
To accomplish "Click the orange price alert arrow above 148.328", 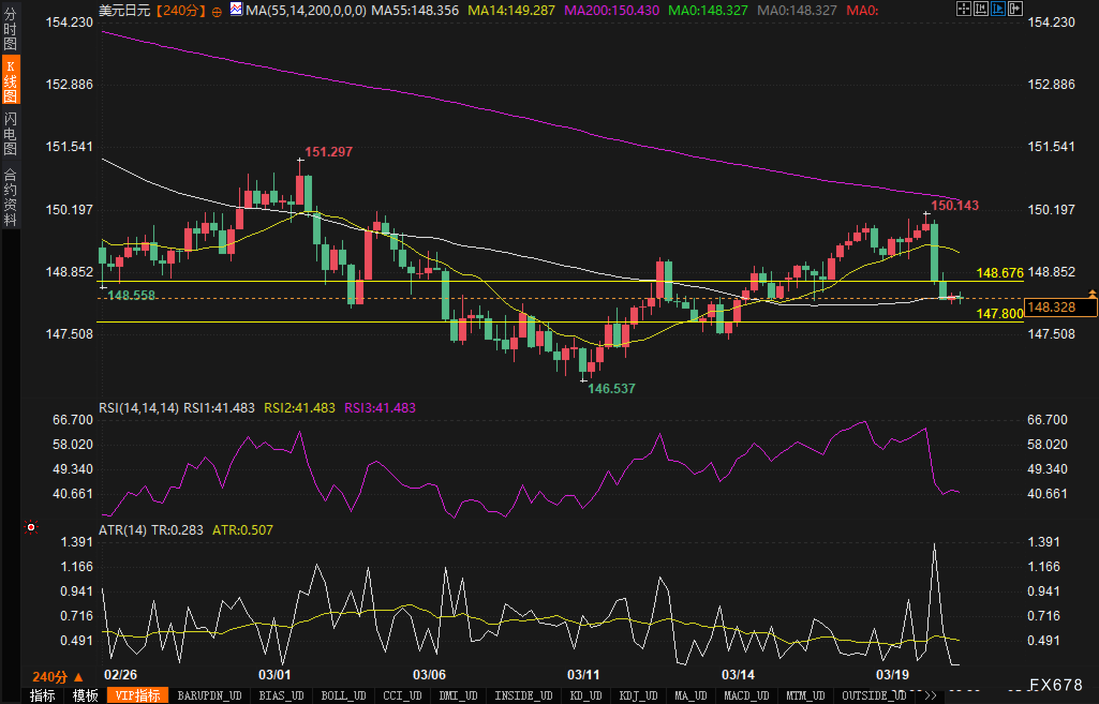I will coord(1092,293).
